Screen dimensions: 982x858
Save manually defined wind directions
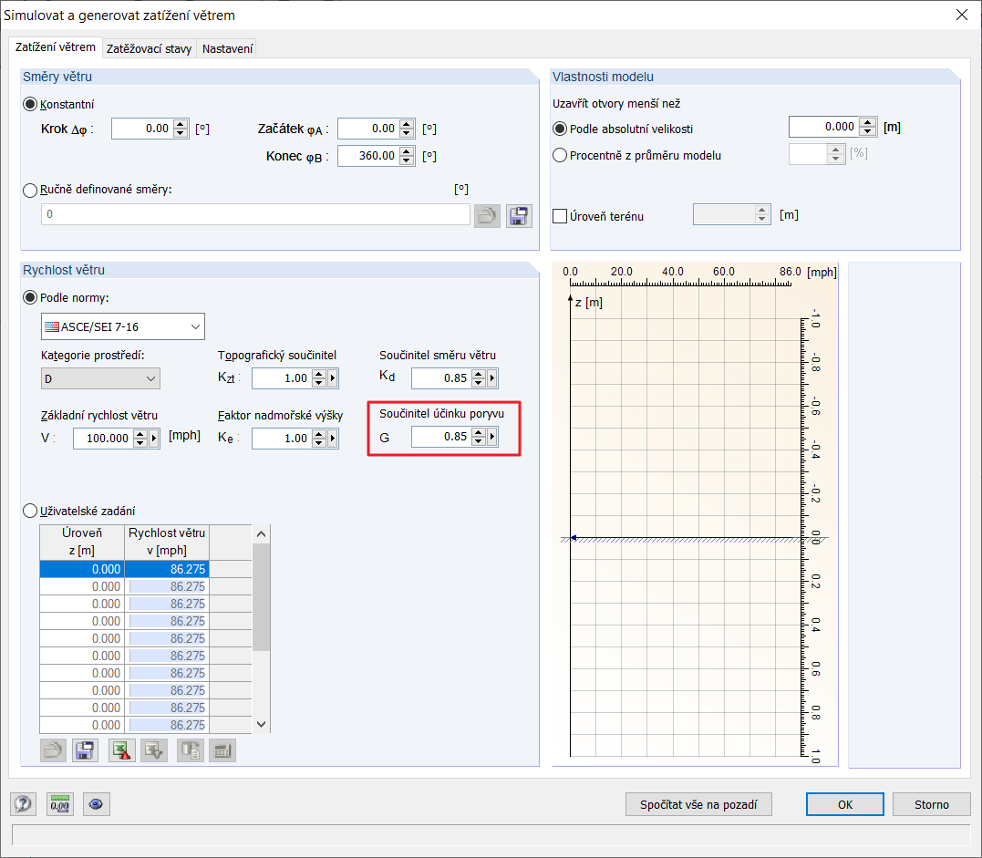tap(519, 216)
